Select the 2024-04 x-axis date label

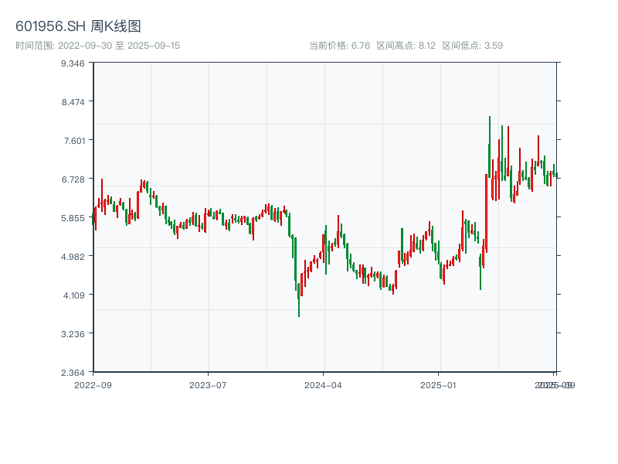click(x=324, y=384)
